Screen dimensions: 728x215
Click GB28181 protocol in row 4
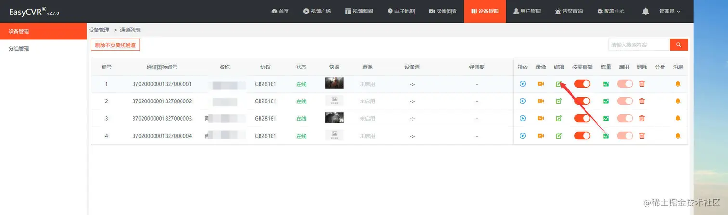click(x=265, y=136)
